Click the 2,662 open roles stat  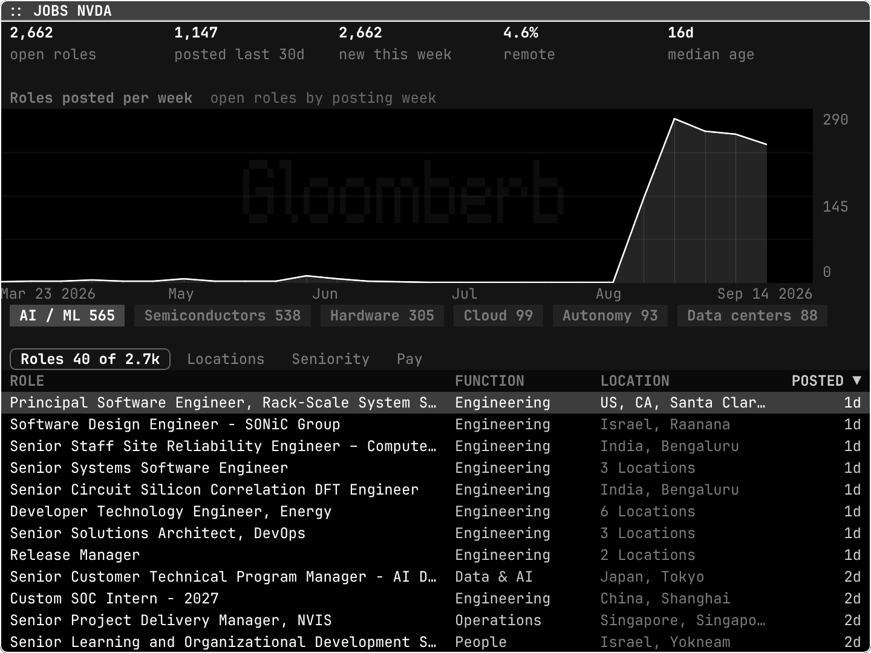tap(53, 44)
